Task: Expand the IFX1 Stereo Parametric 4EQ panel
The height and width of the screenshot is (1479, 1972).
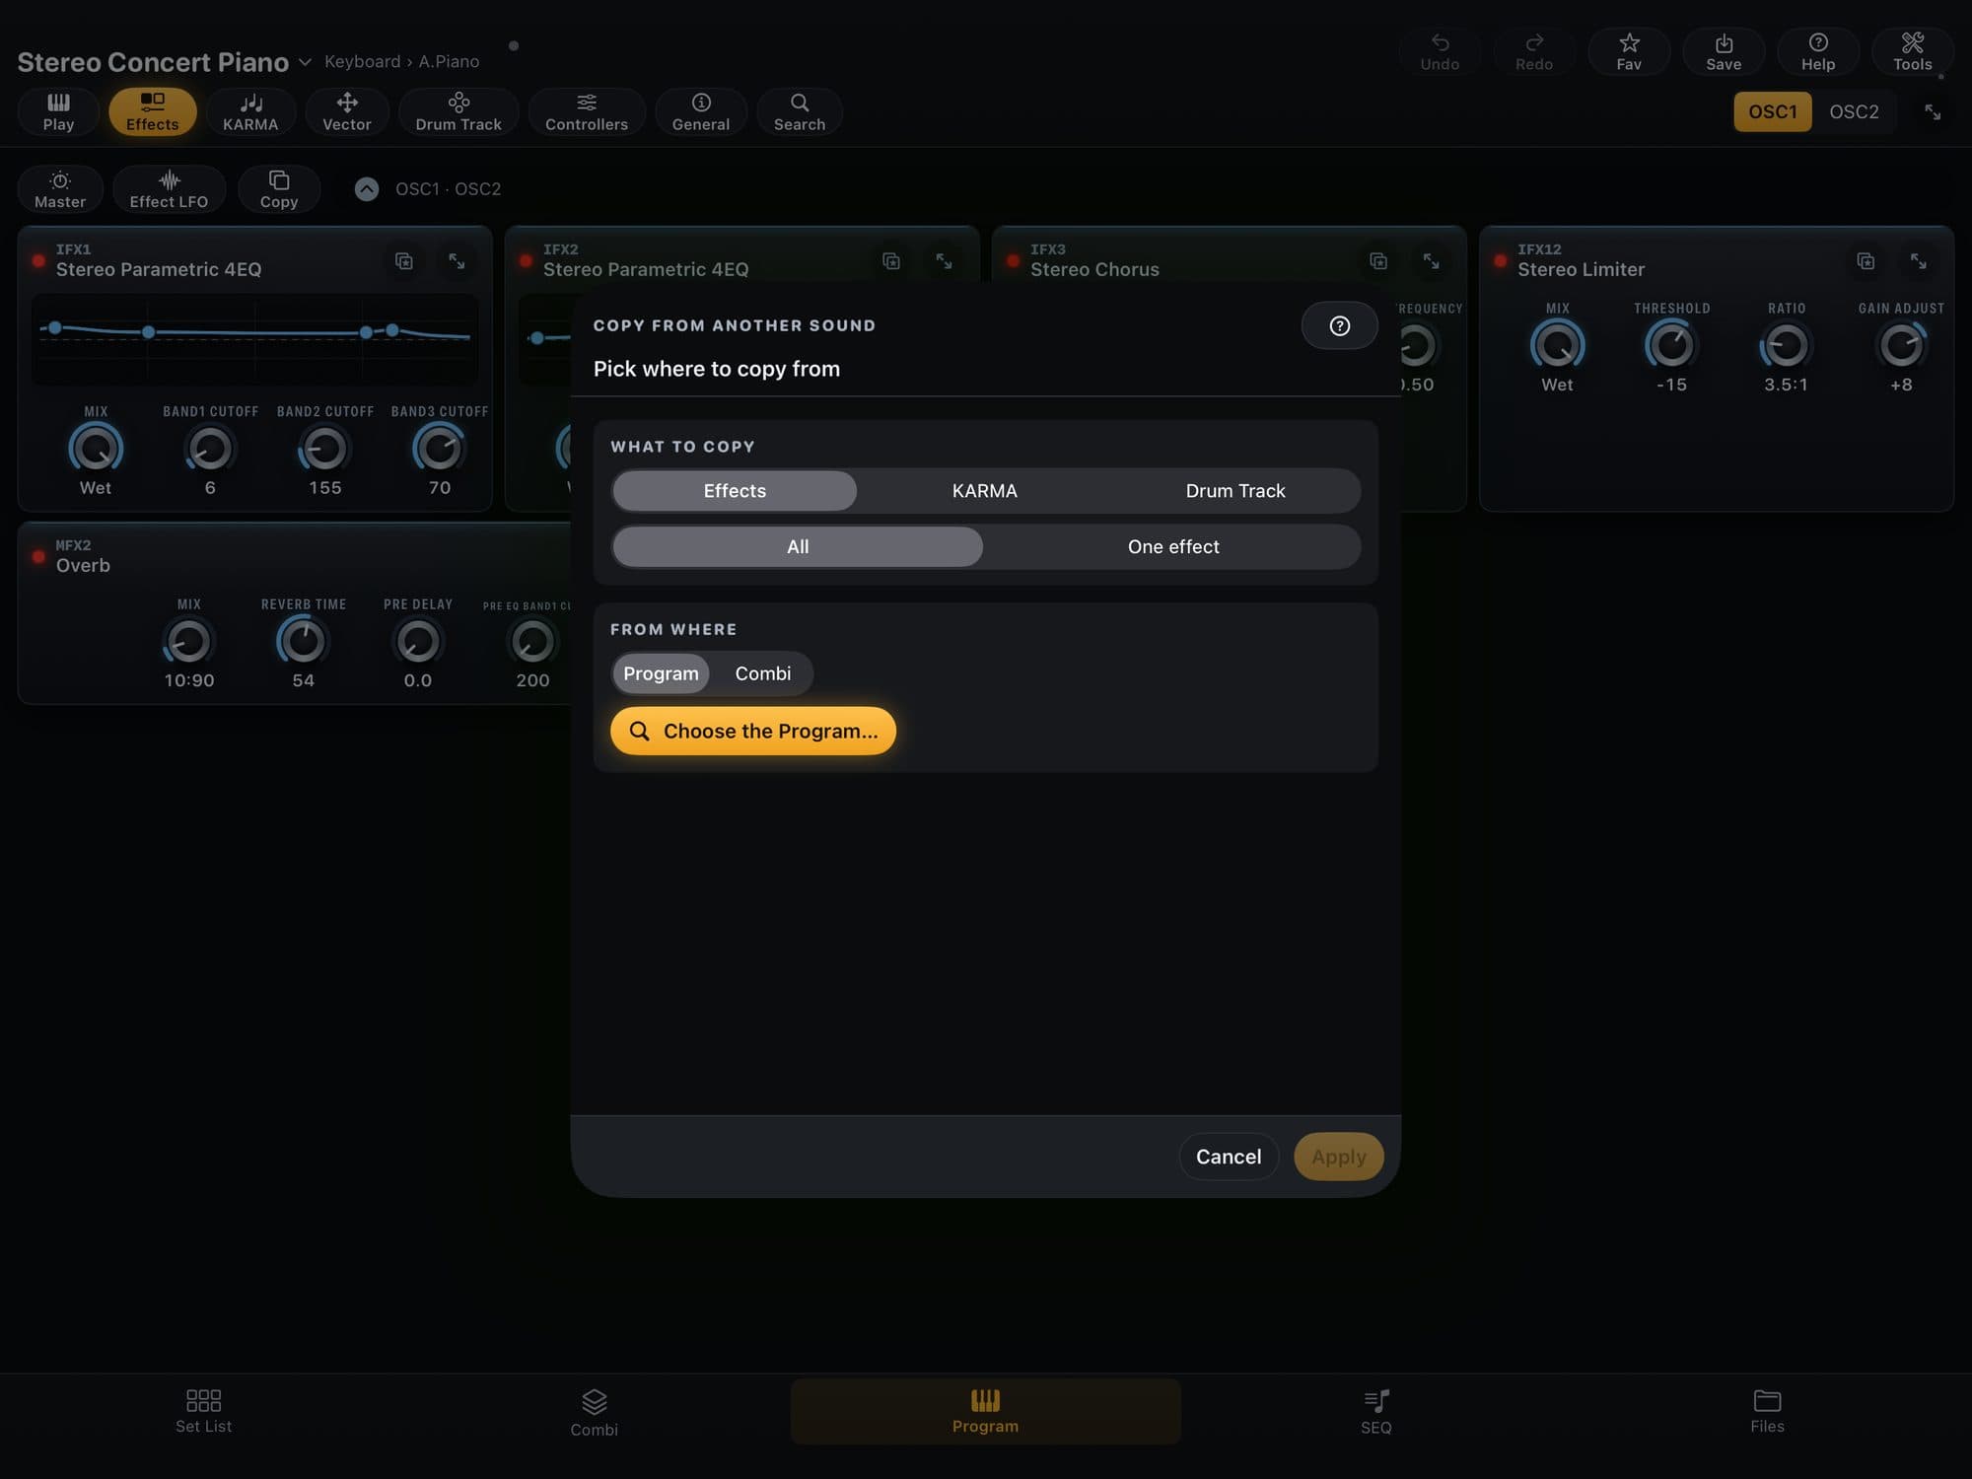Action: tap(457, 261)
